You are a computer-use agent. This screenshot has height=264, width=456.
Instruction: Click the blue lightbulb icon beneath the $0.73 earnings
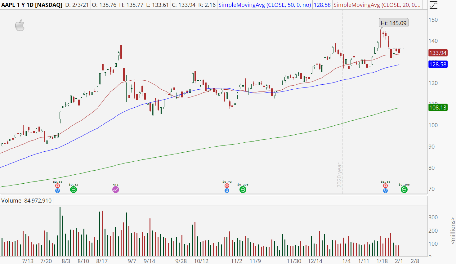point(227,190)
